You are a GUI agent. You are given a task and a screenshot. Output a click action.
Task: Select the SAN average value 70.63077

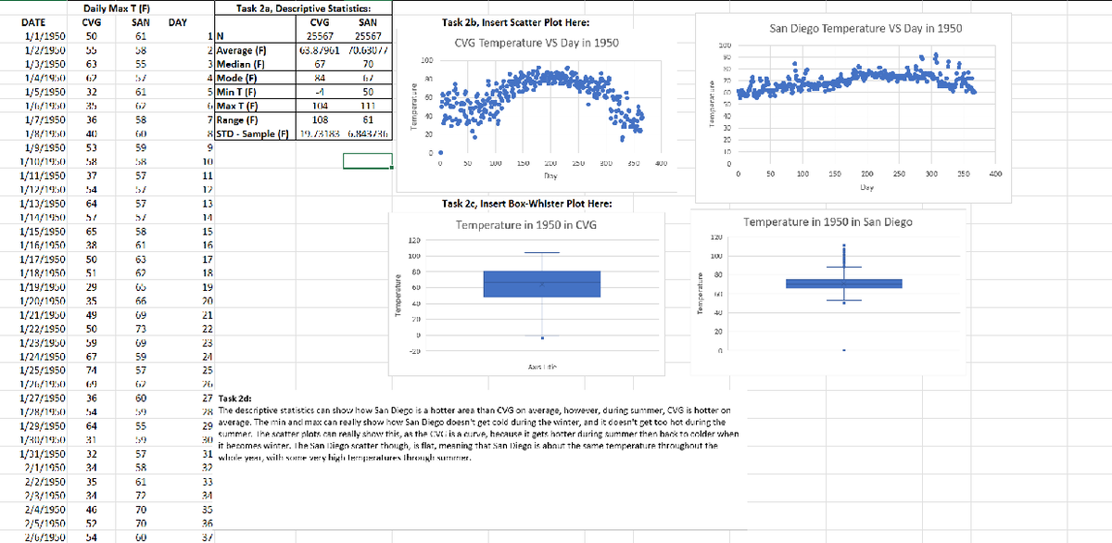click(x=369, y=49)
